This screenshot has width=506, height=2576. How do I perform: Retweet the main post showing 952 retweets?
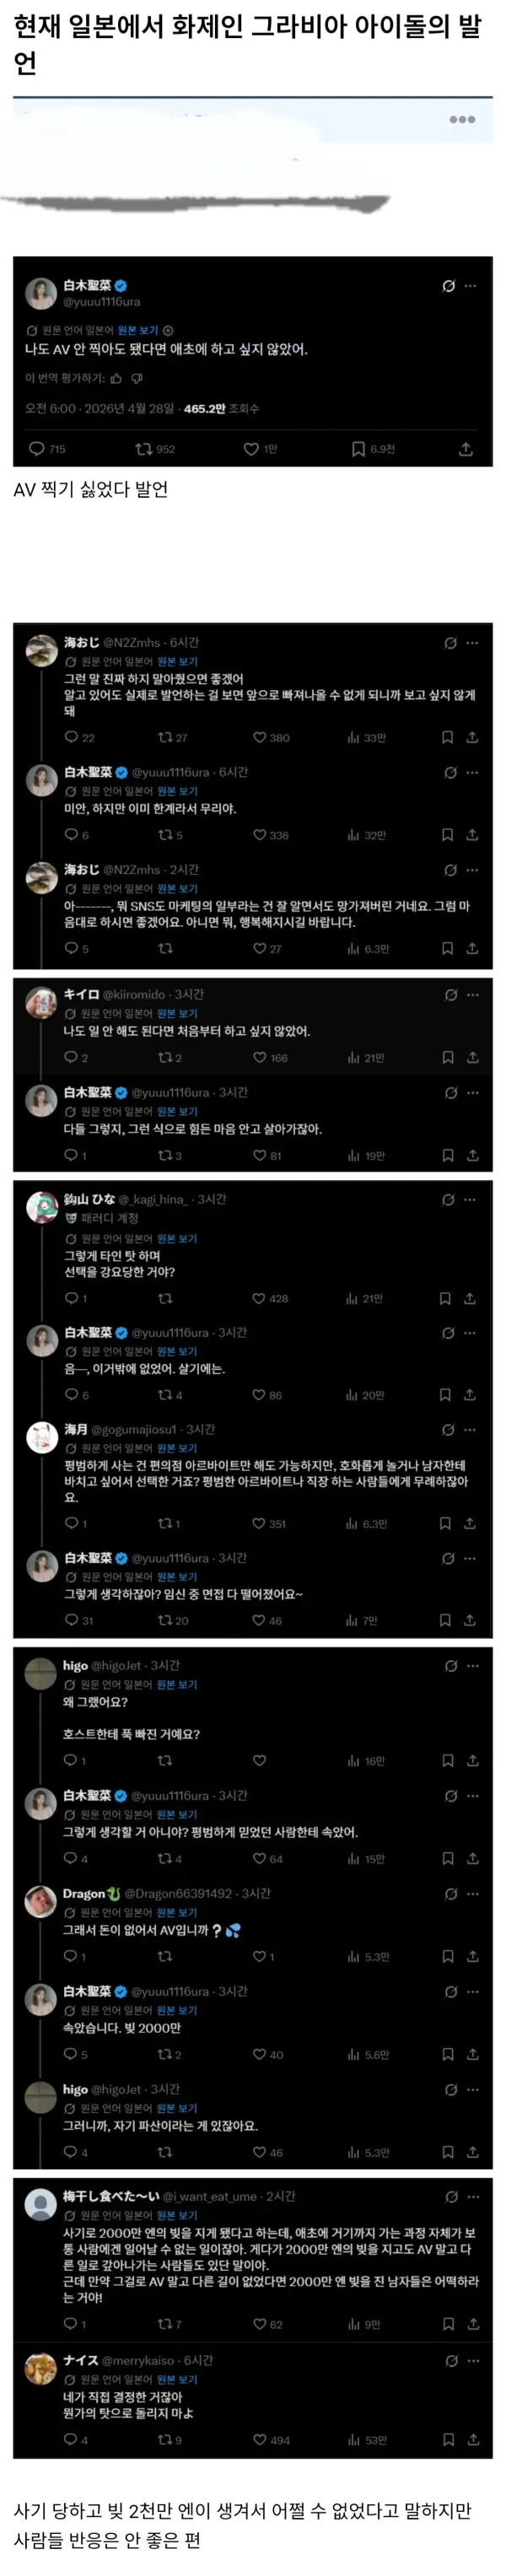[x=143, y=449]
